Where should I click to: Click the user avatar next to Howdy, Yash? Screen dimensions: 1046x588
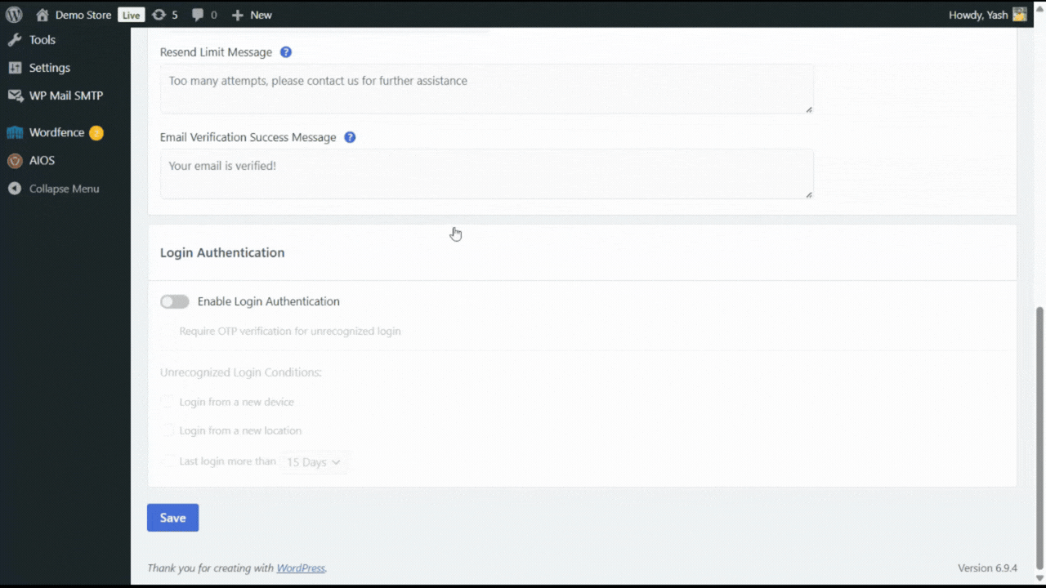click(1019, 15)
